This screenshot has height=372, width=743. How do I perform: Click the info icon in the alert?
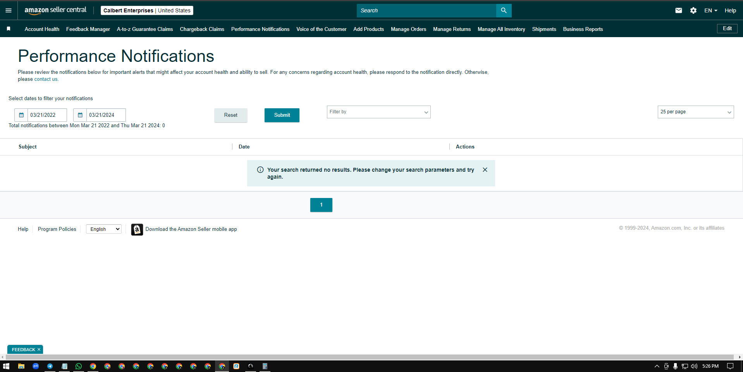click(260, 170)
